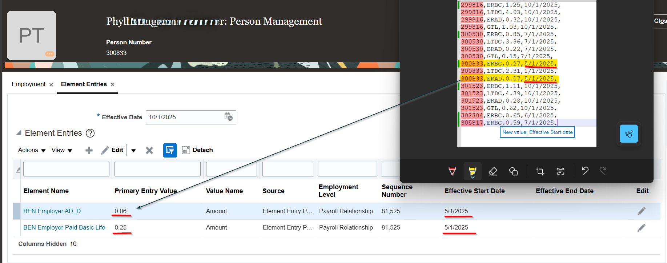Click the Primary Entry Value filter field
Viewport: 667px width, 263px height.
coord(157,169)
